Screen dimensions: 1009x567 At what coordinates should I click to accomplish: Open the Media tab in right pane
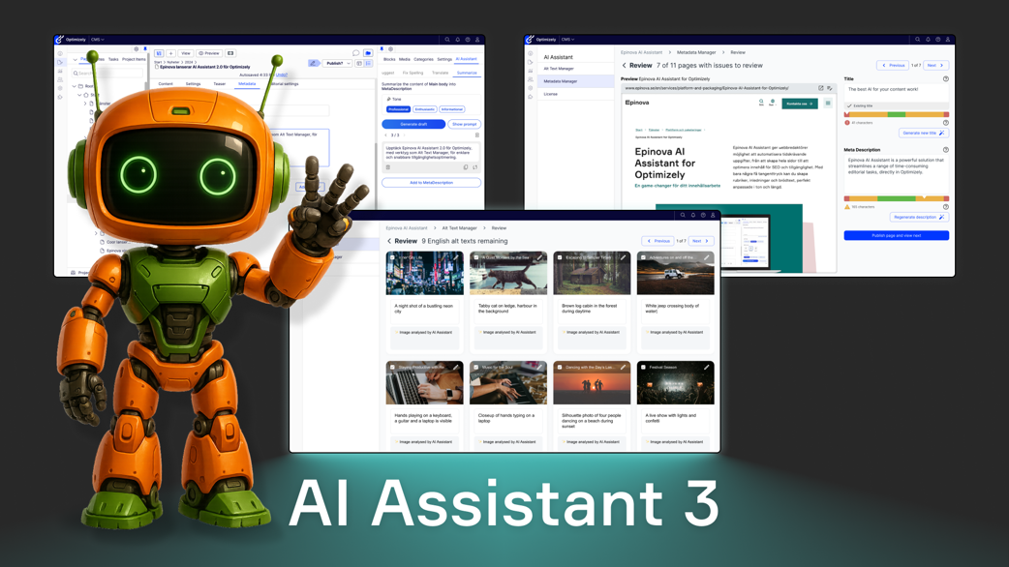tap(404, 59)
